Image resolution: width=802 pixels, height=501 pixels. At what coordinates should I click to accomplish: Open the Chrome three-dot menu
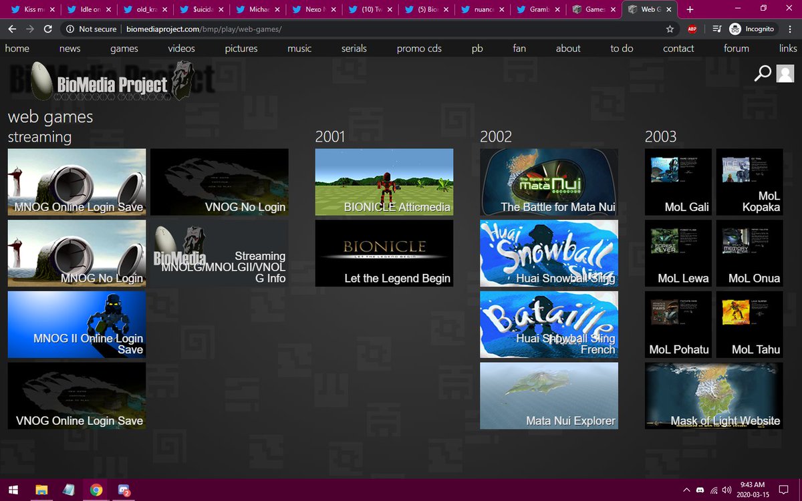click(x=790, y=29)
